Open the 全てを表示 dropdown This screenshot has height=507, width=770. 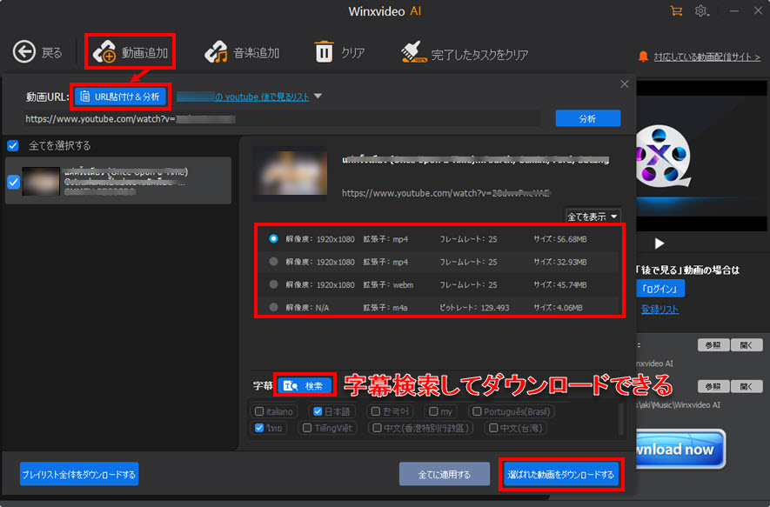click(593, 217)
